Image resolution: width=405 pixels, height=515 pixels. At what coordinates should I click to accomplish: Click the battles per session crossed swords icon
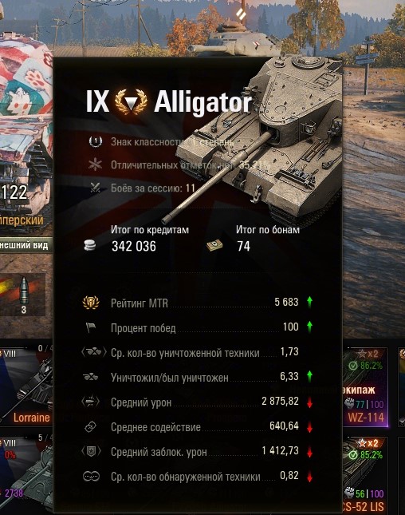click(x=95, y=188)
